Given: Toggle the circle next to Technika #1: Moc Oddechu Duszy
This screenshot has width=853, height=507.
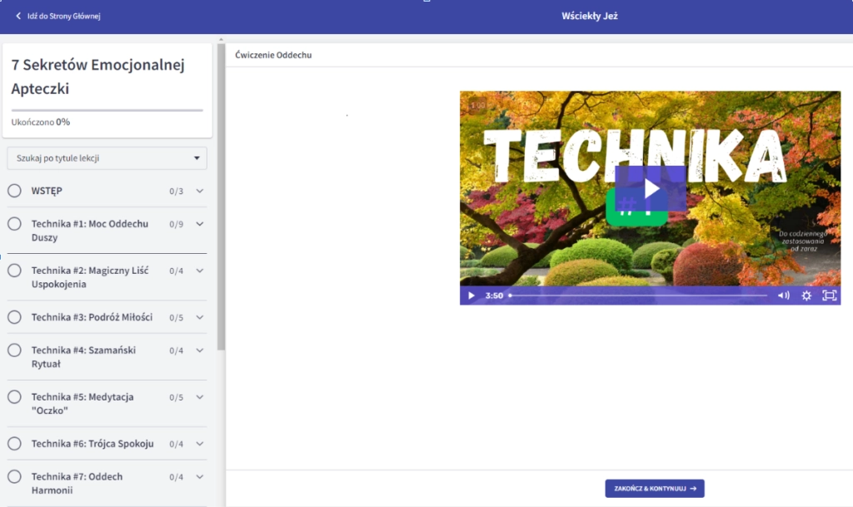Looking at the screenshot, I should [14, 224].
